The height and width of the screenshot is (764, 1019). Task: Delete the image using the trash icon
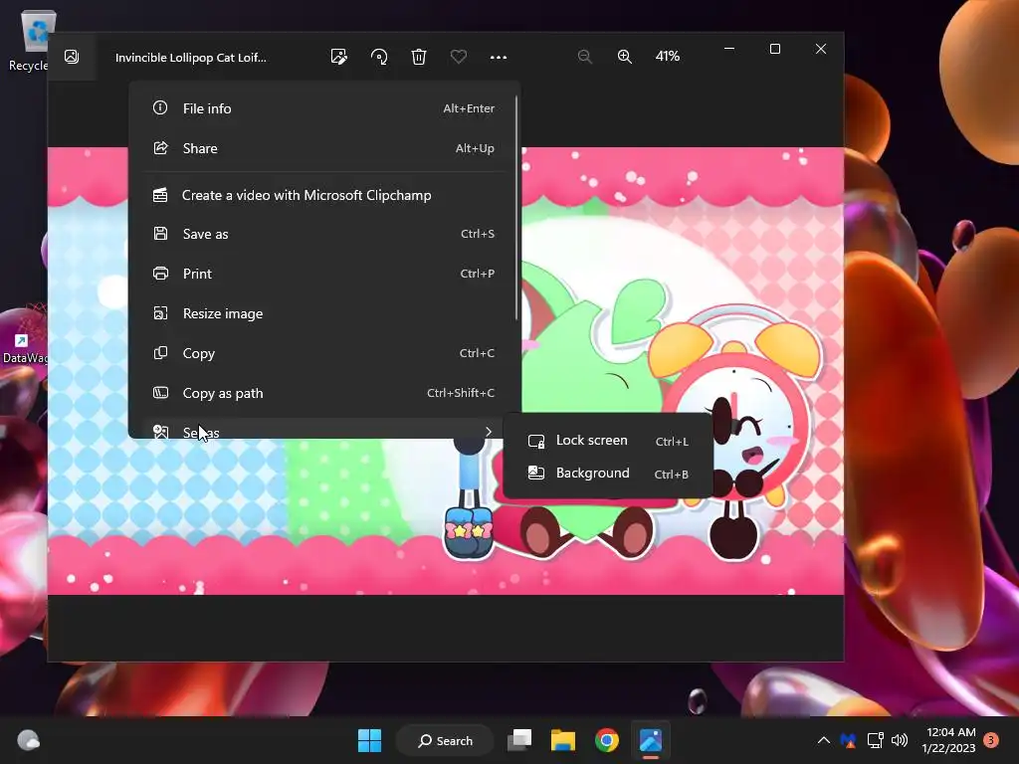pyautogui.click(x=419, y=57)
